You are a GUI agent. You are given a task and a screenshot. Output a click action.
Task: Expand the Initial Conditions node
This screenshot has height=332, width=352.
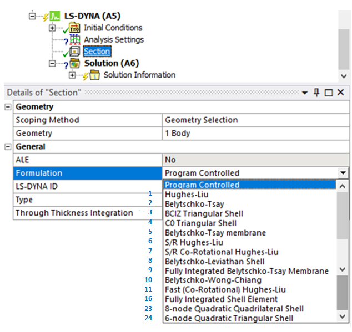tap(52, 28)
